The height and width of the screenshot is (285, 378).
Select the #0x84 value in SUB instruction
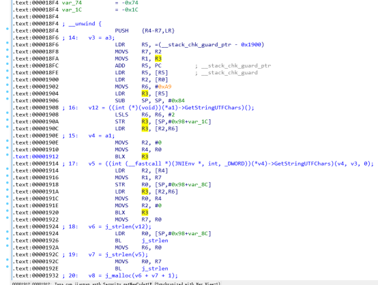[177, 101]
